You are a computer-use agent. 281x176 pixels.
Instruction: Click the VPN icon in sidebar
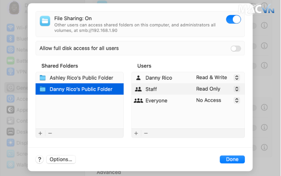pos(11,71)
